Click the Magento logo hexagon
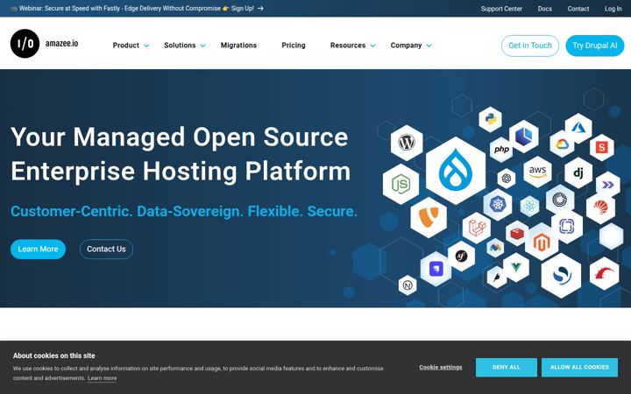631x394 pixels. [x=542, y=242]
